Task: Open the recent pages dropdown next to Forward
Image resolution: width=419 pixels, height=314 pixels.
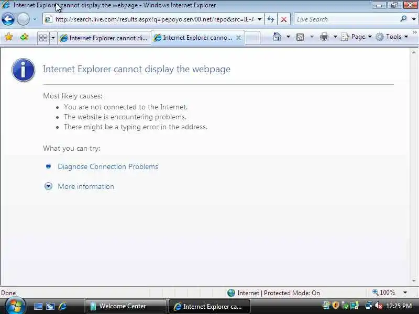Action: tap(35, 19)
